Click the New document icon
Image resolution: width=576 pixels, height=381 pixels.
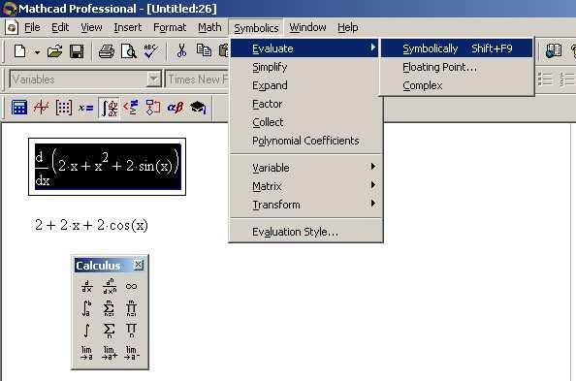[20, 51]
